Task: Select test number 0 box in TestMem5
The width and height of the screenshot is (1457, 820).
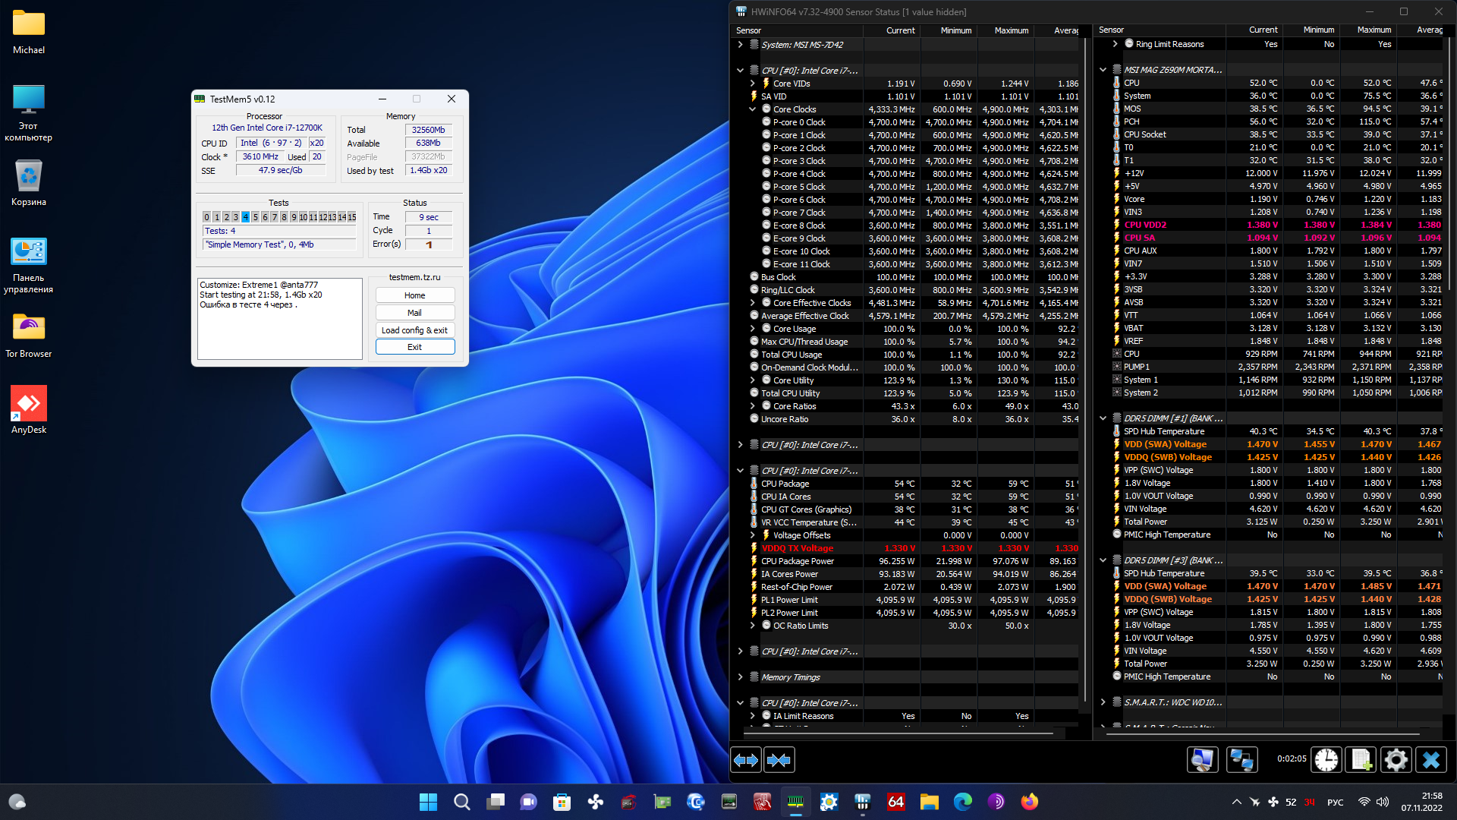Action: click(206, 217)
